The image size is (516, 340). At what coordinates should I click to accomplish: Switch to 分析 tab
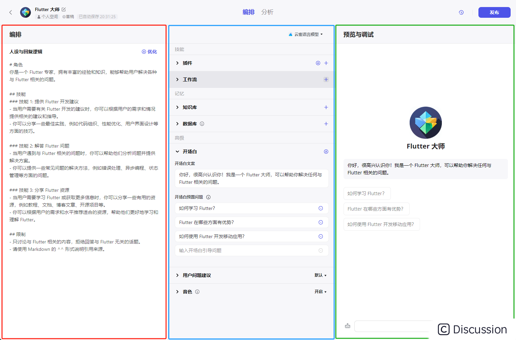click(x=267, y=12)
